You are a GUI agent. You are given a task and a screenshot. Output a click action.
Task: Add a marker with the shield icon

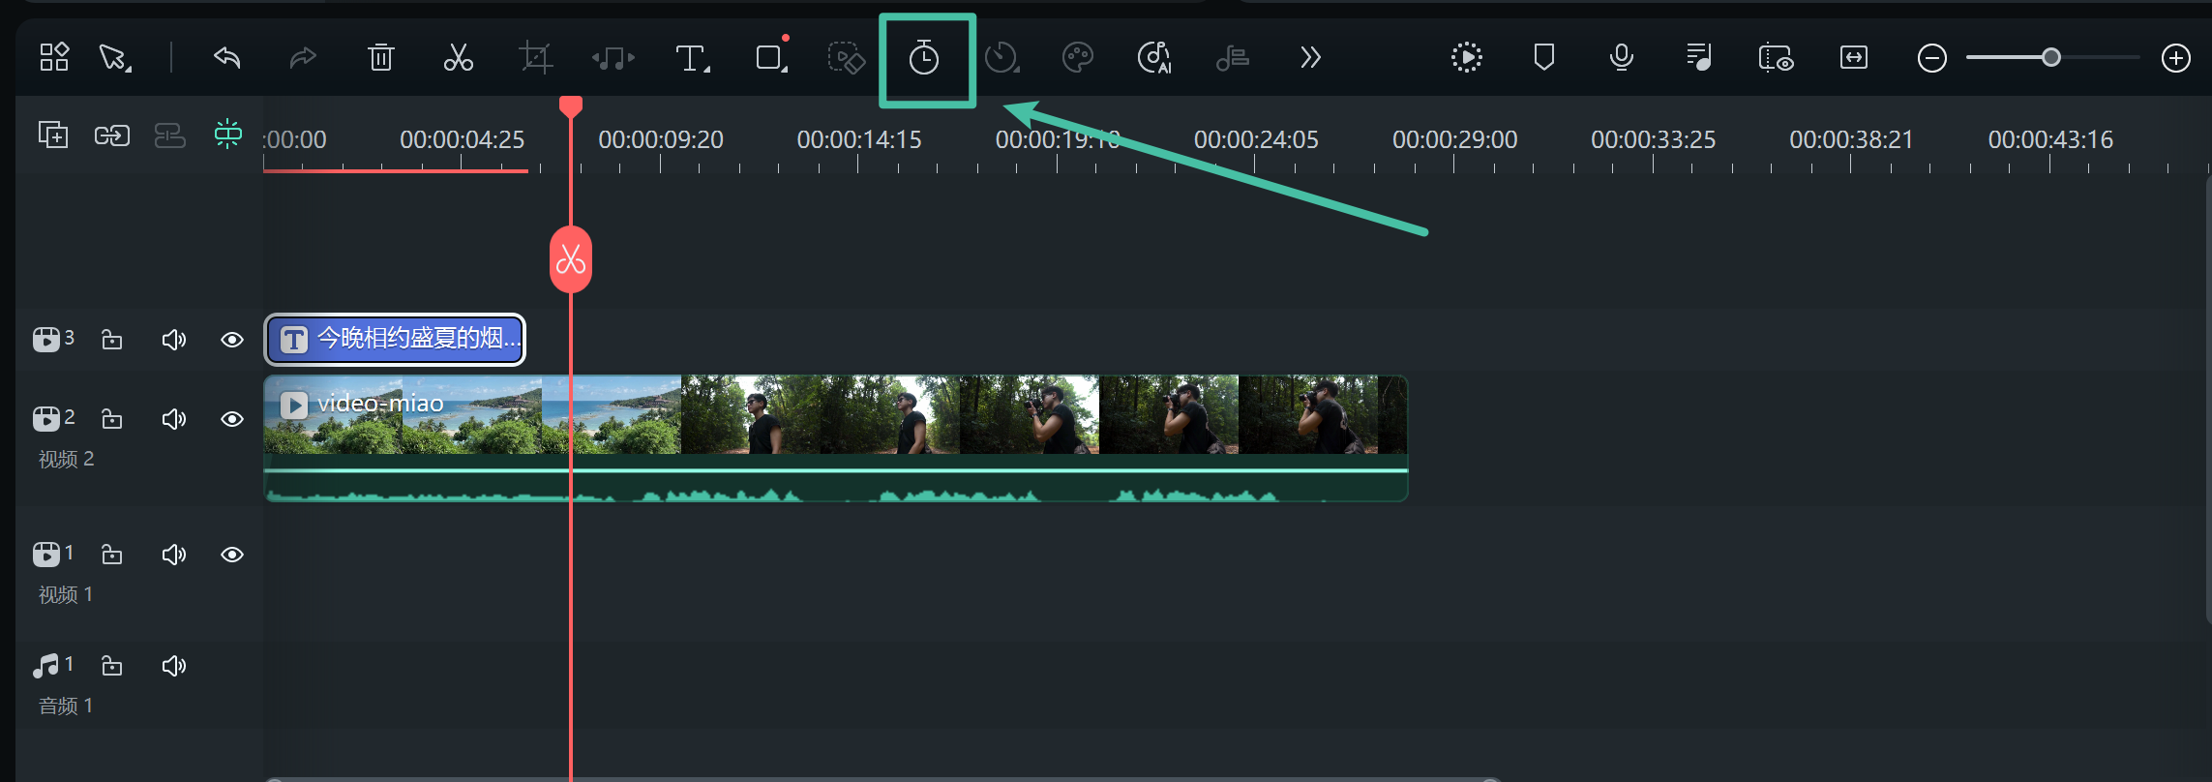(1544, 57)
